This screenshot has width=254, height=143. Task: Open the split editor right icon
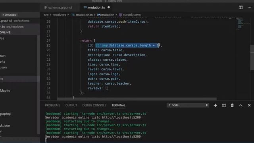click(x=241, y=8)
